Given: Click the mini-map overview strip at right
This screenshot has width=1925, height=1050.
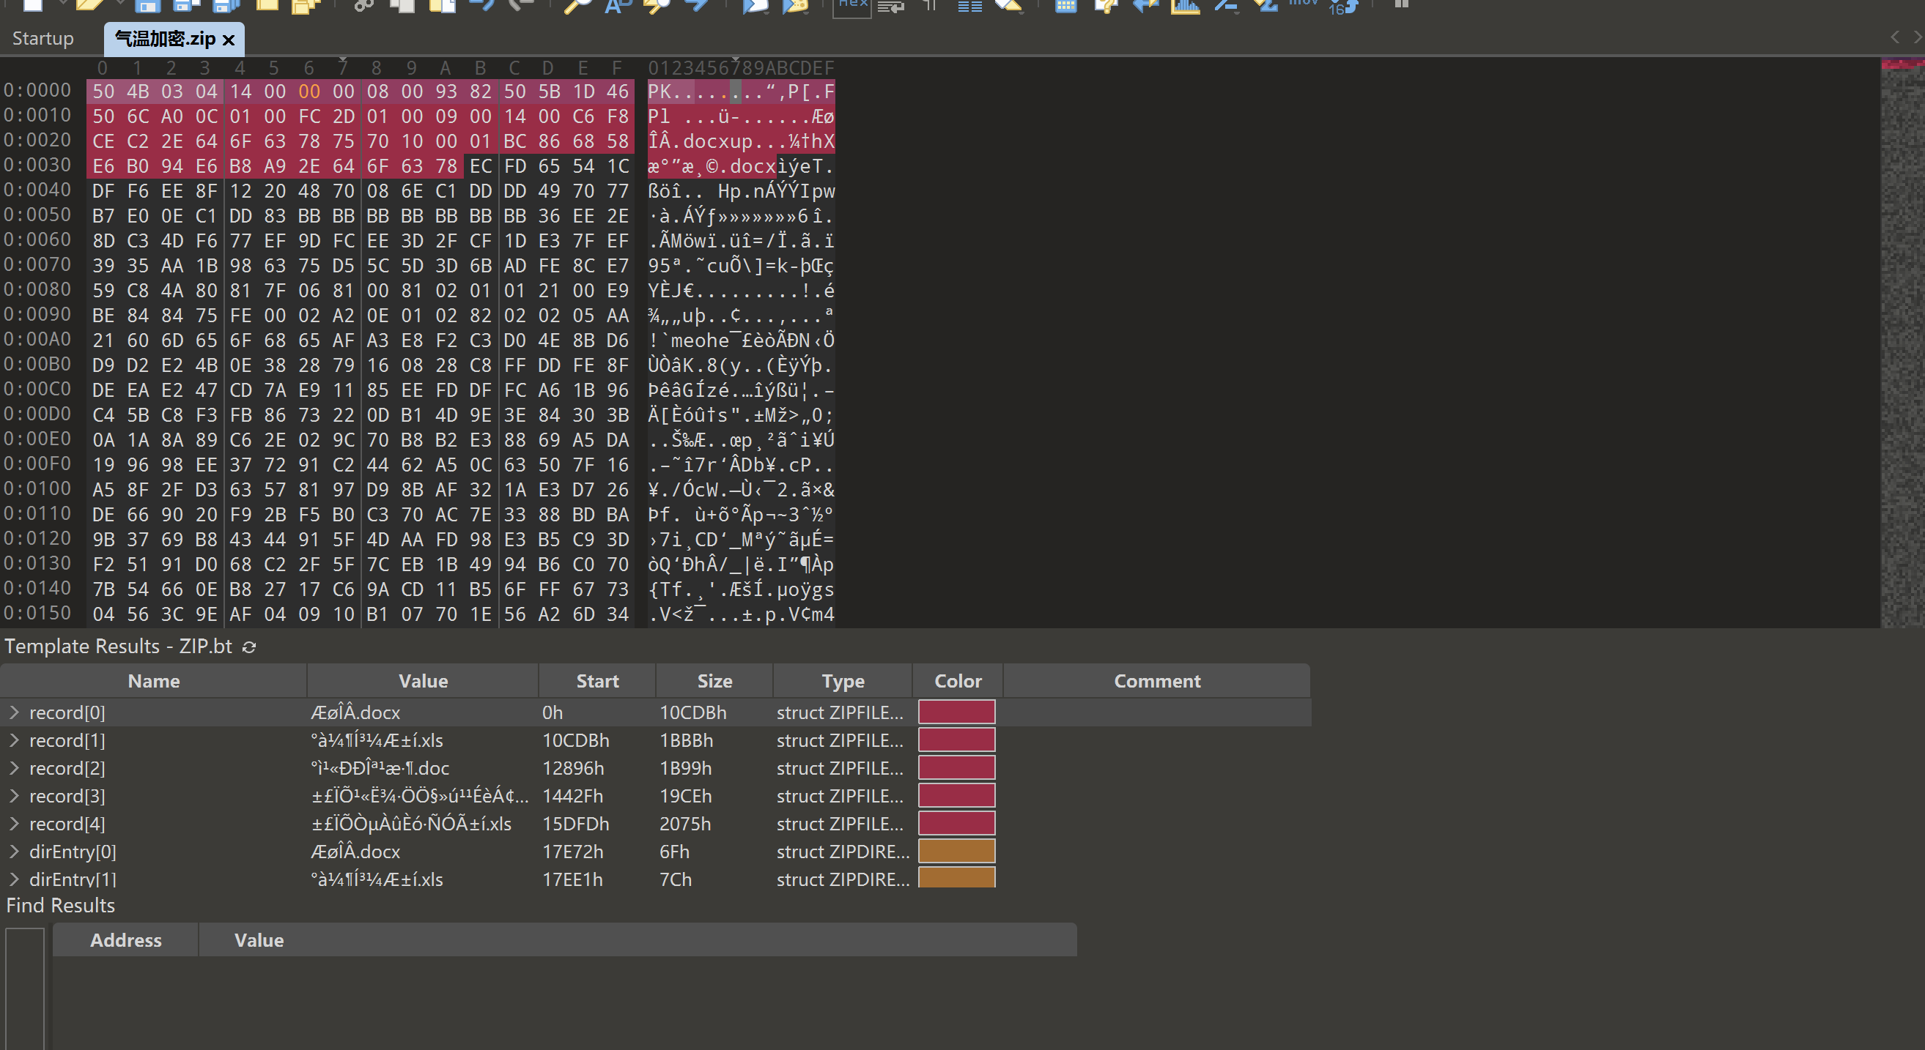Looking at the screenshot, I should [1902, 343].
